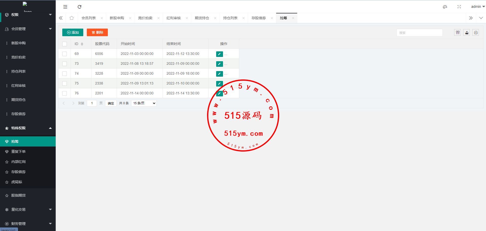
Task: Open the column filter icon
Action: (x=457, y=33)
